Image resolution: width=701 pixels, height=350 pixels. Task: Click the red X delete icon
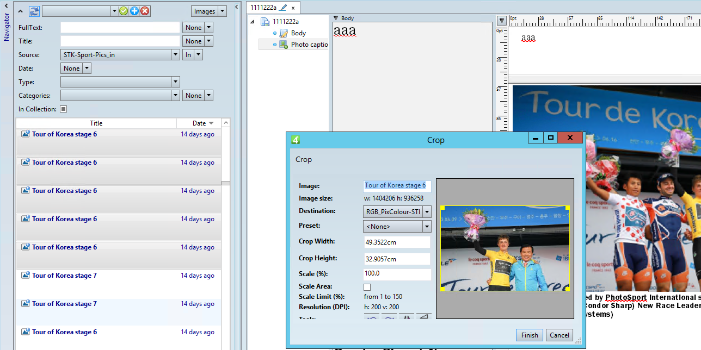145,11
